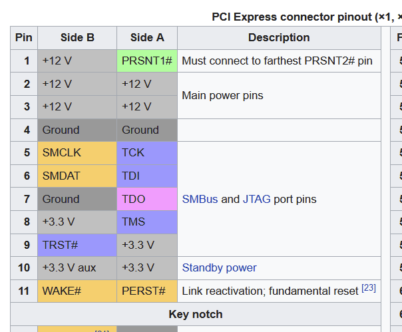Open citation reference 23
402x332 pixels.
(369, 288)
